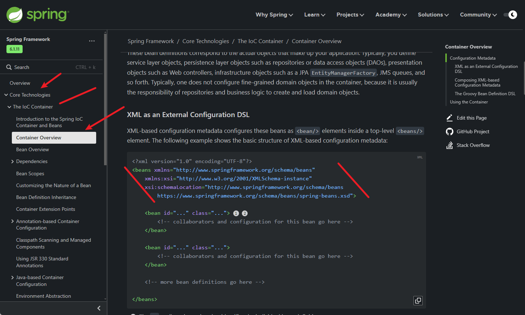
Task: Expand the Dependencies section chevron
Action: coord(13,162)
